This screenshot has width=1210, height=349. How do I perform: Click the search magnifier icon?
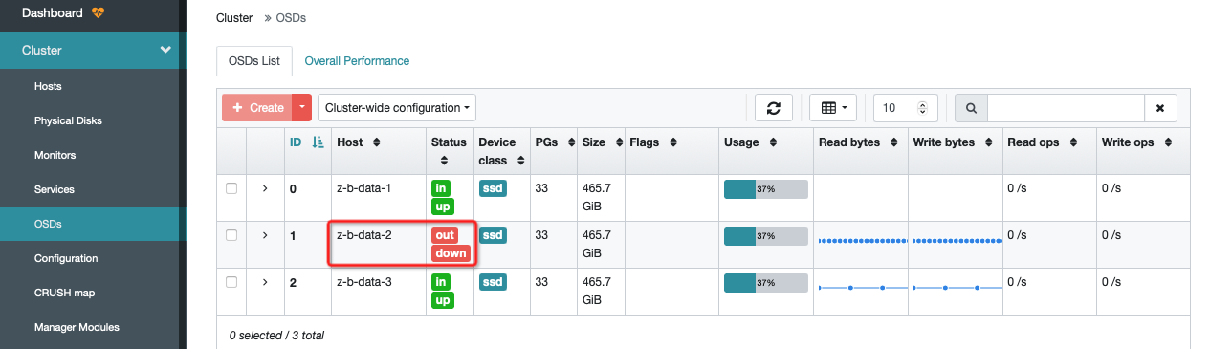971,108
